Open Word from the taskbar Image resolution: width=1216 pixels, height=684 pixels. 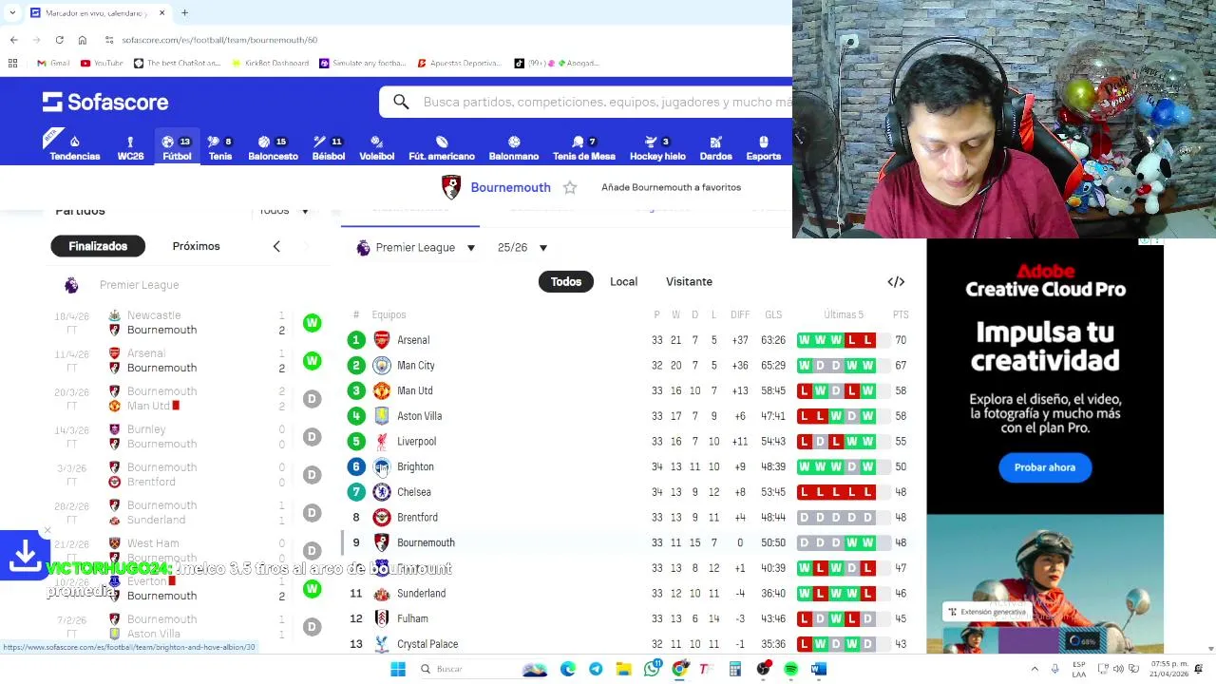(x=818, y=669)
